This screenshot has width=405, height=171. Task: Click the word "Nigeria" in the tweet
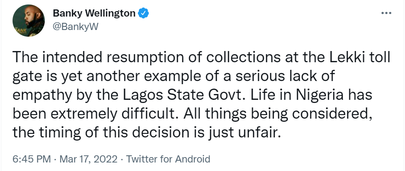(x=319, y=95)
